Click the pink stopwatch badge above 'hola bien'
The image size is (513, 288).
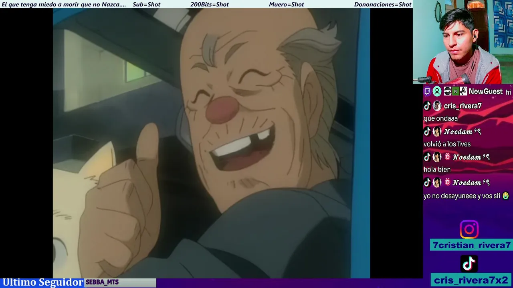(x=447, y=157)
